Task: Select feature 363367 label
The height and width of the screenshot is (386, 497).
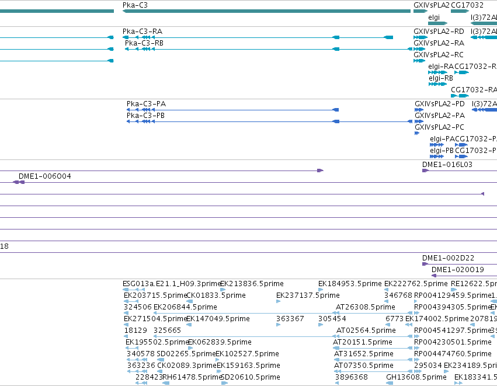Action: tap(290, 319)
